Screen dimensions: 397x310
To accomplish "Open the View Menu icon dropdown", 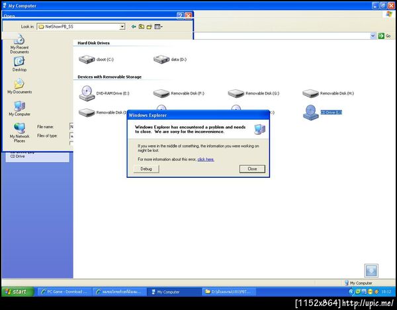I will click(158, 26).
